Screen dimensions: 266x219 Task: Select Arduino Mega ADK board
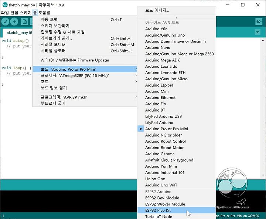177,60
